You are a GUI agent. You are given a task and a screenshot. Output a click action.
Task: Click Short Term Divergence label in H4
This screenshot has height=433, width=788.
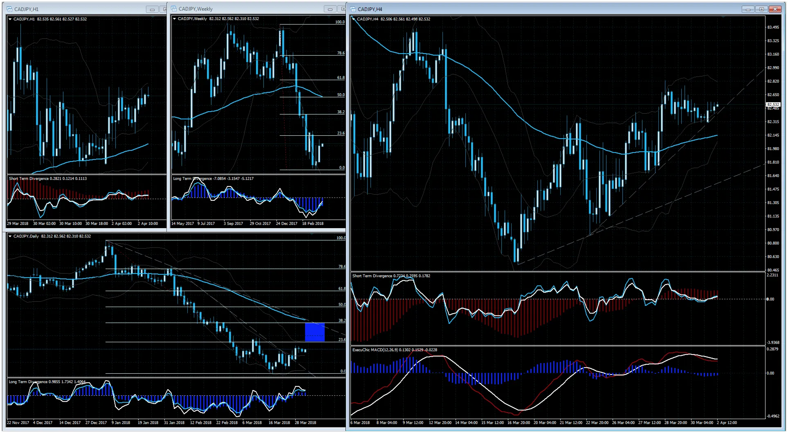pyautogui.click(x=372, y=276)
